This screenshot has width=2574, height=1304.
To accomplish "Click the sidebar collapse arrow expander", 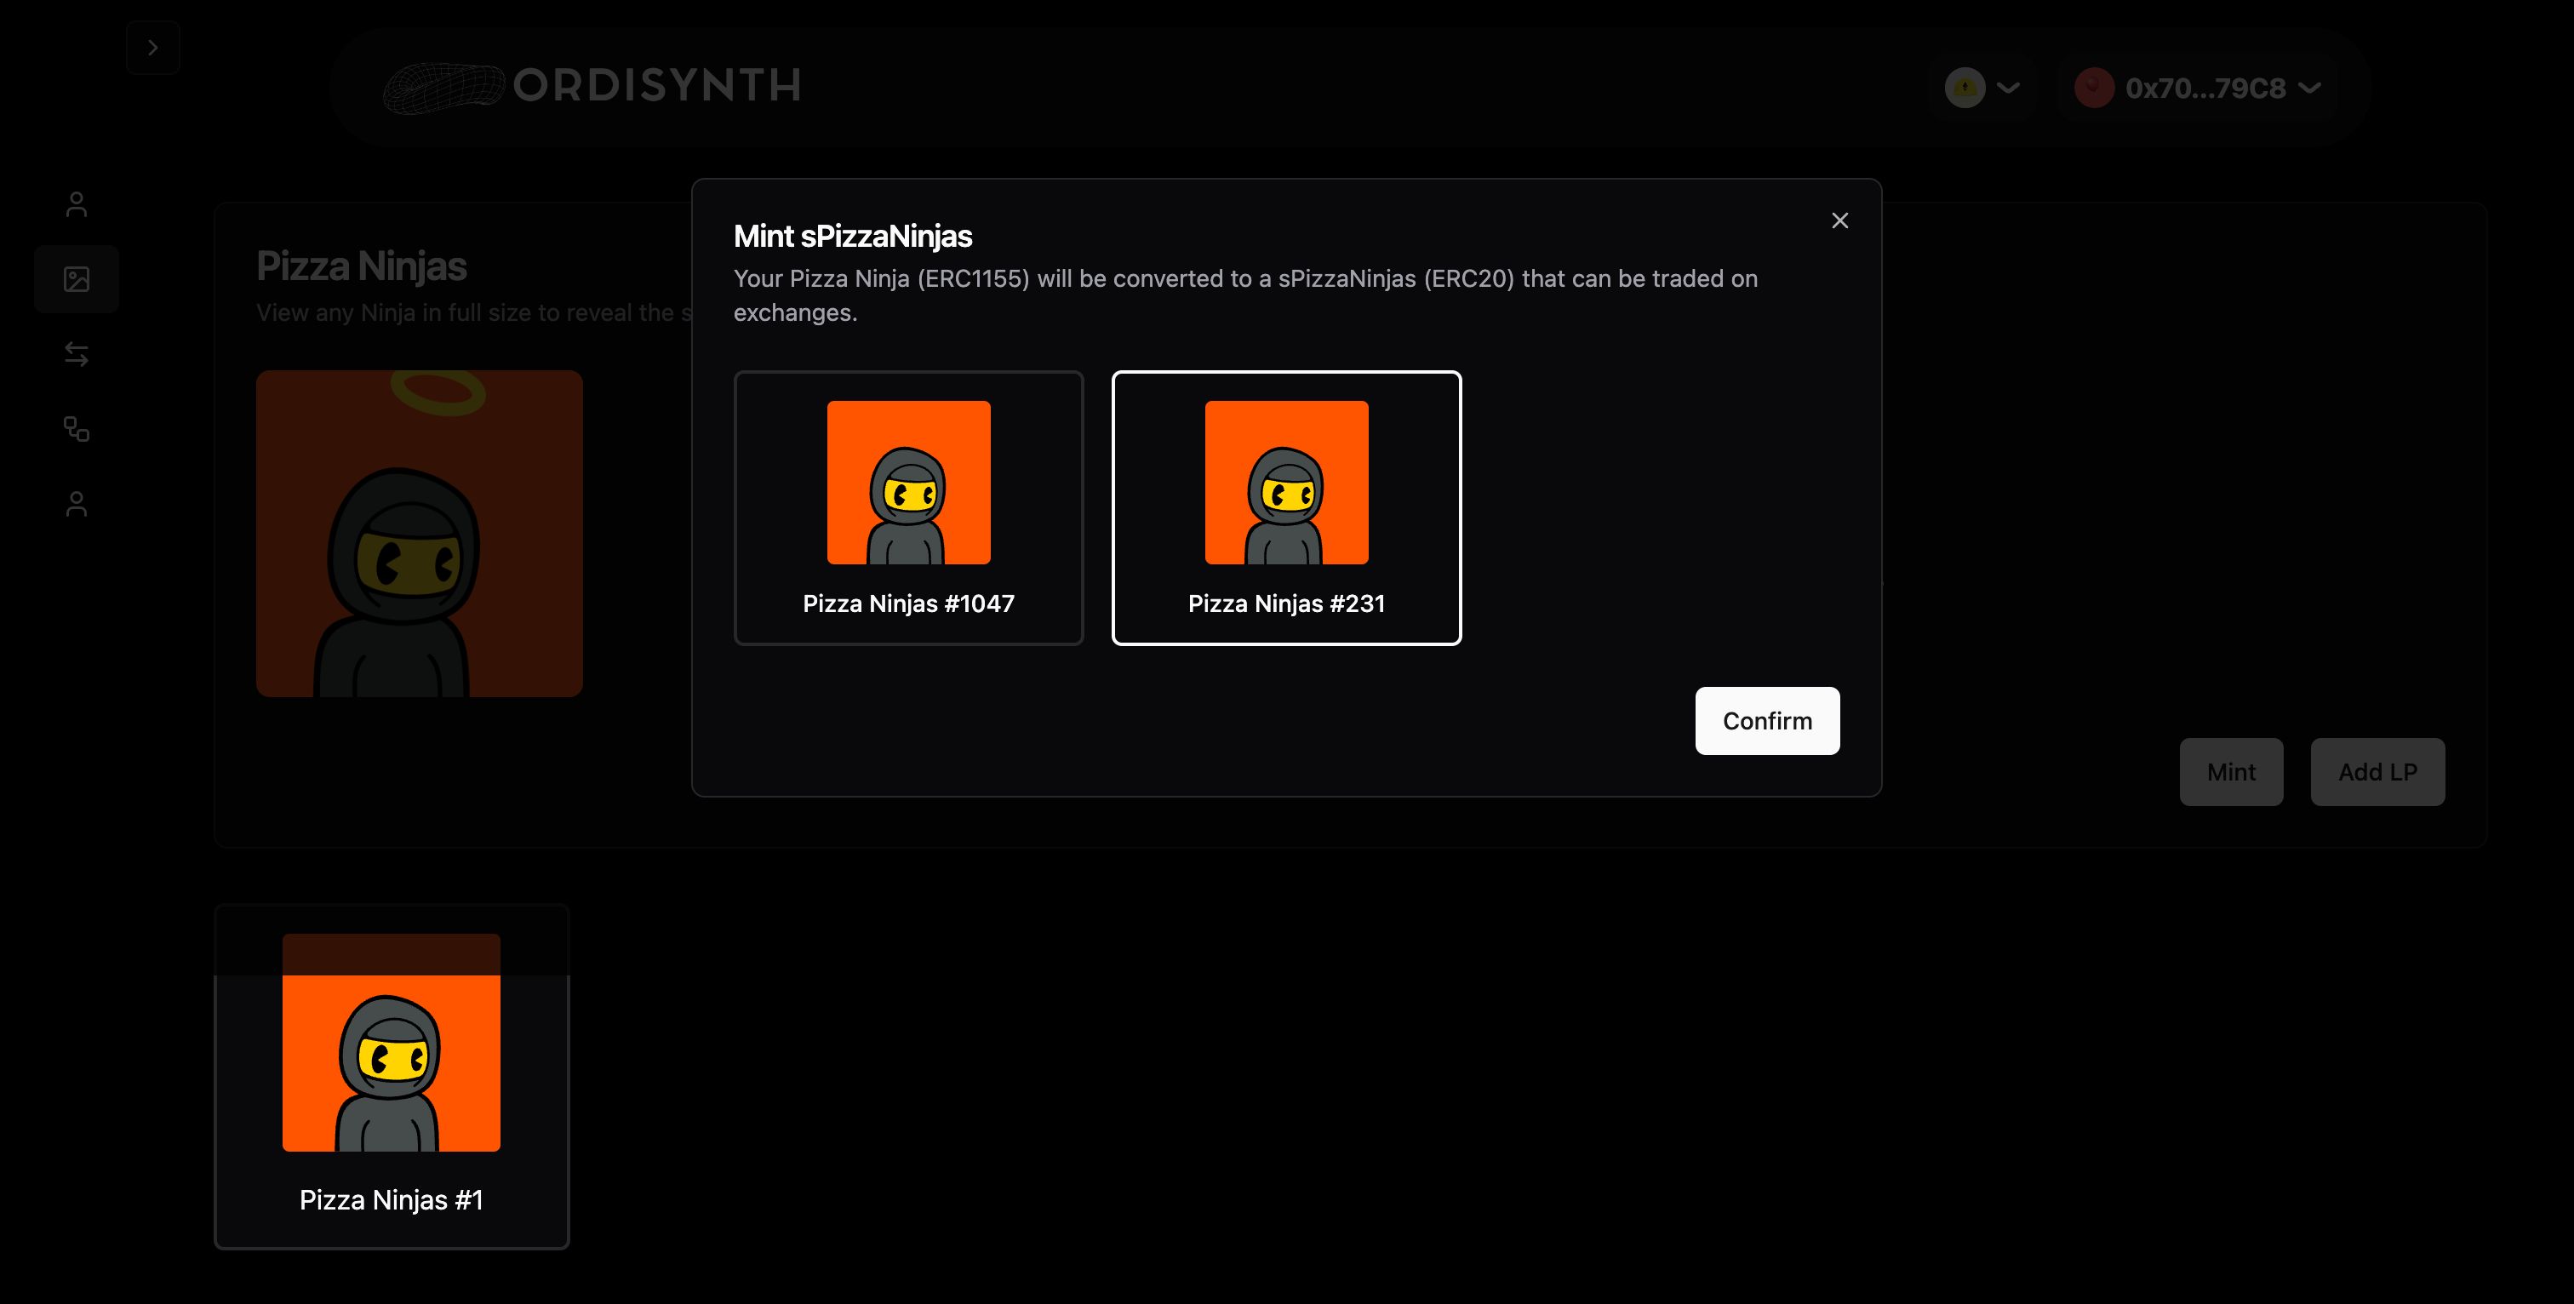I will pyautogui.click(x=150, y=45).
